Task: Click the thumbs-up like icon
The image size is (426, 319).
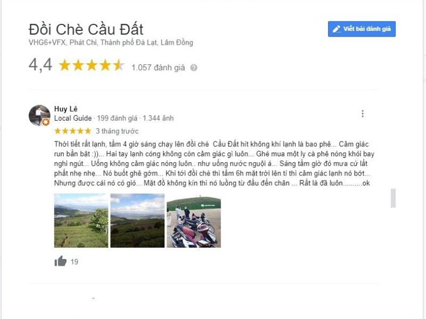Action: point(60,261)
